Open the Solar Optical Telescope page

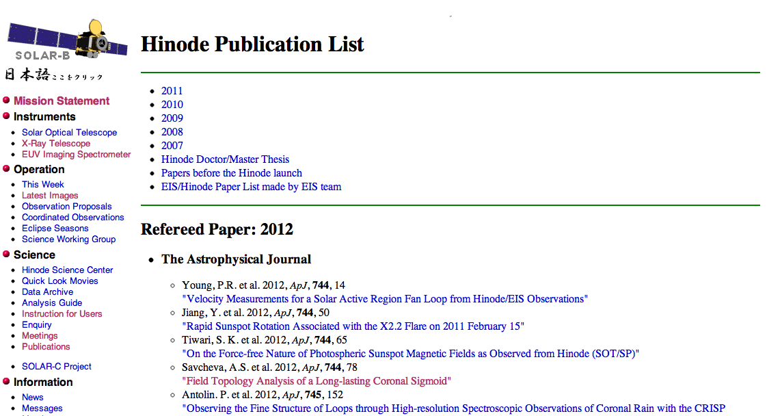click(69, 133)
